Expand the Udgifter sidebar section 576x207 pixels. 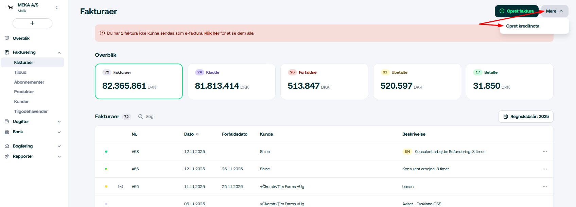point(59,122)
